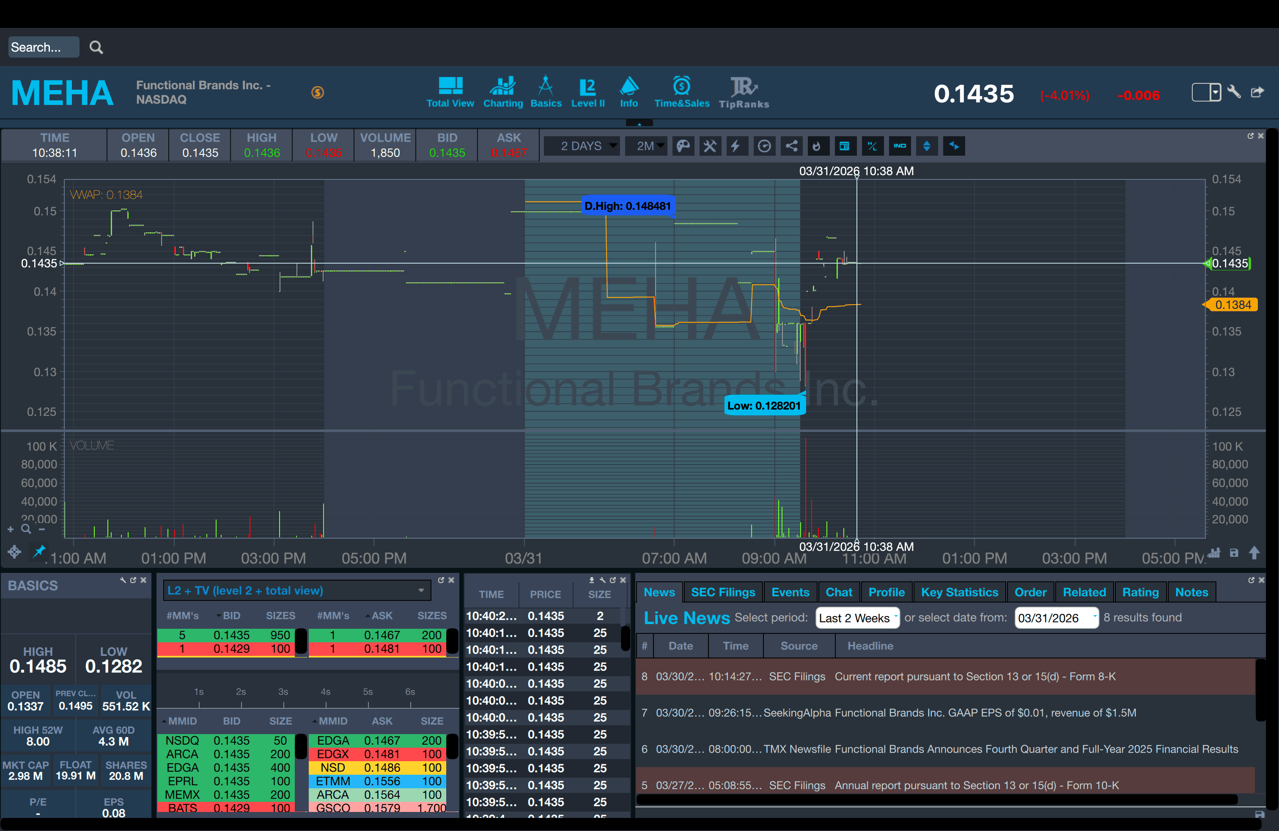Image resolution: width=1279 pixels, height=831 pixels.
Task: Open the Last 2 Weeks period dropdown
Action: coord(857,618)
